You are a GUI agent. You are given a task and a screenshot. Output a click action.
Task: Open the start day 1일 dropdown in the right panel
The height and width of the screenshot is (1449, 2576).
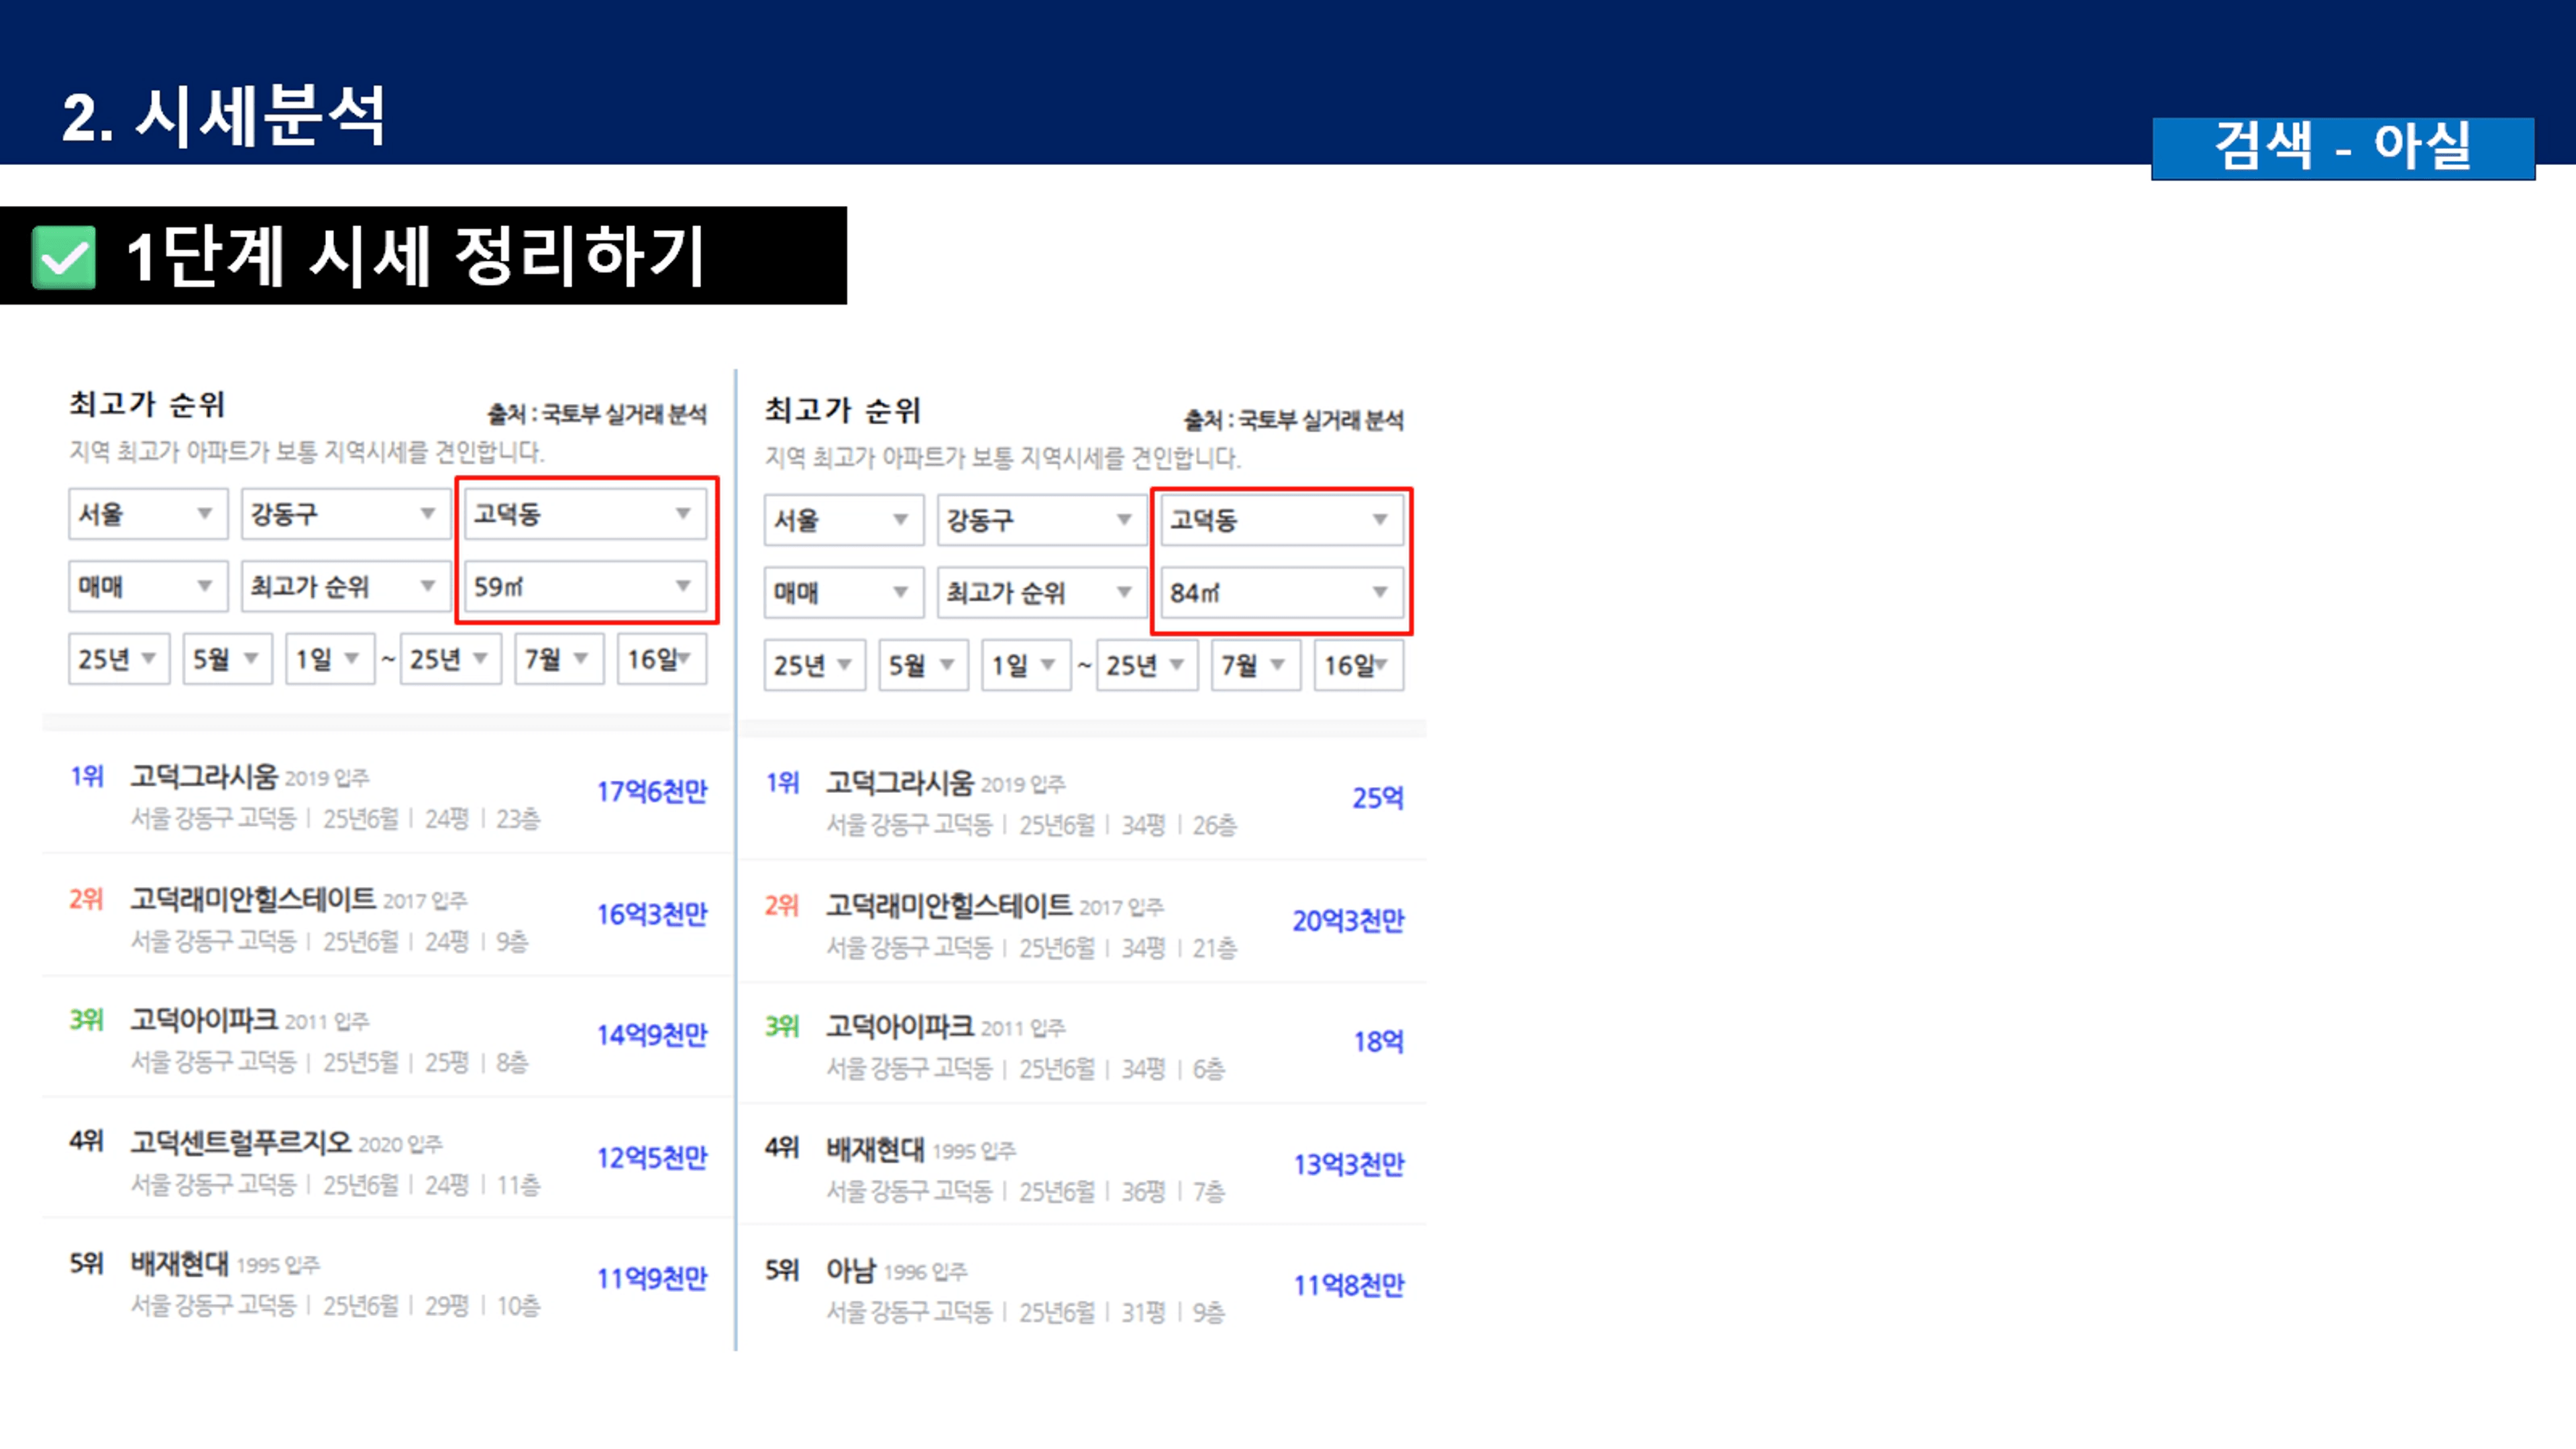1027,665
